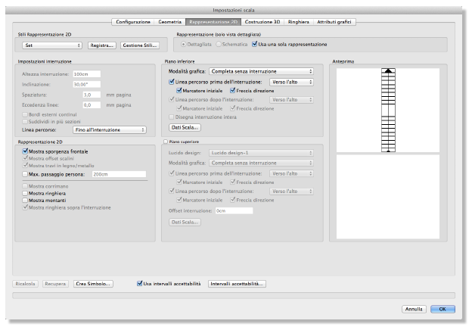
Task: Click Annulla to cancel
Action: (x=414, y=310)
